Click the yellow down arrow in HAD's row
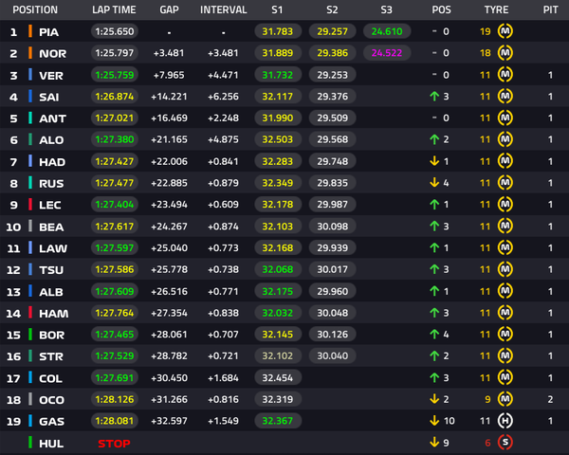This screenshot has width=569, height=455. click(434, 161)
